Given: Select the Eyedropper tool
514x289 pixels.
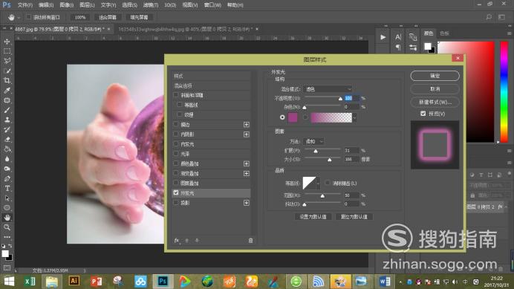Looking at the screenshot, I should click(x=7, y=91).
